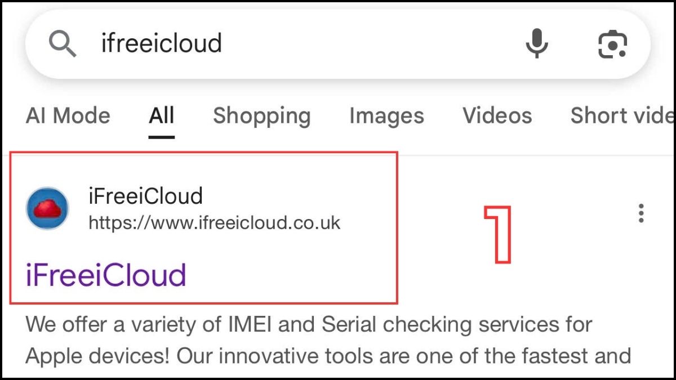676x380 pixels.
Task: Switch to AI Mode
Action: pos(68,116)
